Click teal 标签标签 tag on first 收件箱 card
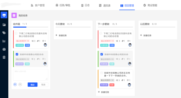 tap(20, 45)
